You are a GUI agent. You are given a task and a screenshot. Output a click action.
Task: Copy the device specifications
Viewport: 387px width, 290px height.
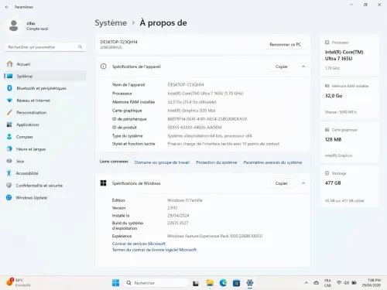(x=282, y=67)
